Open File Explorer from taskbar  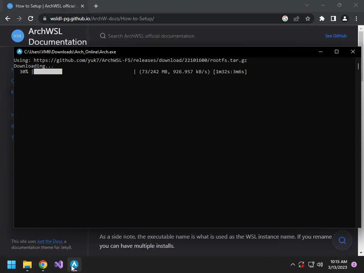(27, 264)
